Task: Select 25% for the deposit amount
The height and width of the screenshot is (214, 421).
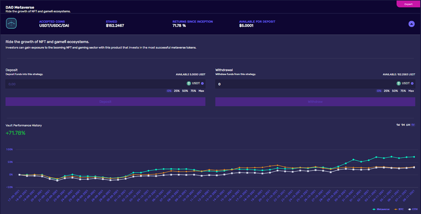Action: pyautogui.click(x=177, y=91)
